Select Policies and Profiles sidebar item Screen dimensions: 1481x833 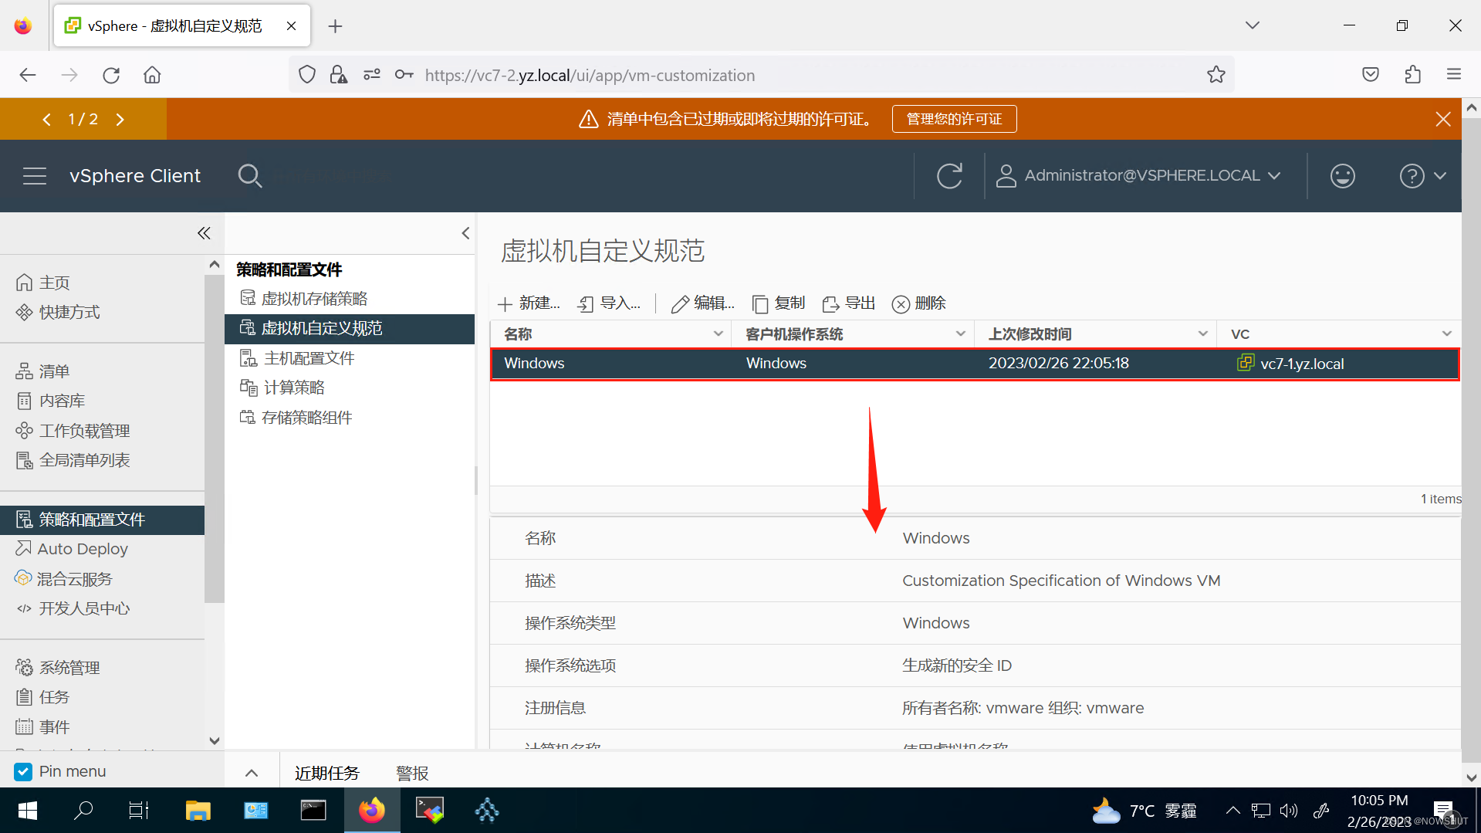[102, 520]
